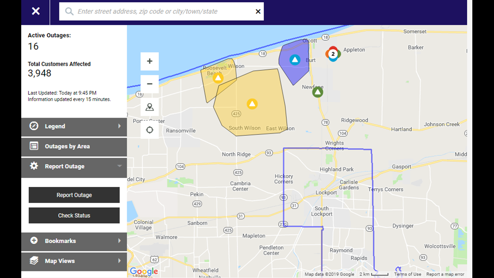Expand the Map Views section
This screenshot has height=278, width=494.
tap(74, 261)
